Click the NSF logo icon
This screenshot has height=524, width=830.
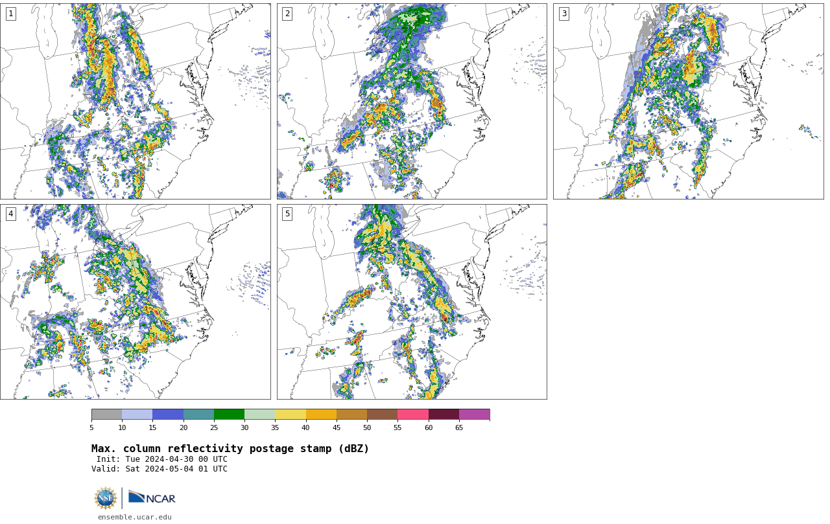(106, 498)
